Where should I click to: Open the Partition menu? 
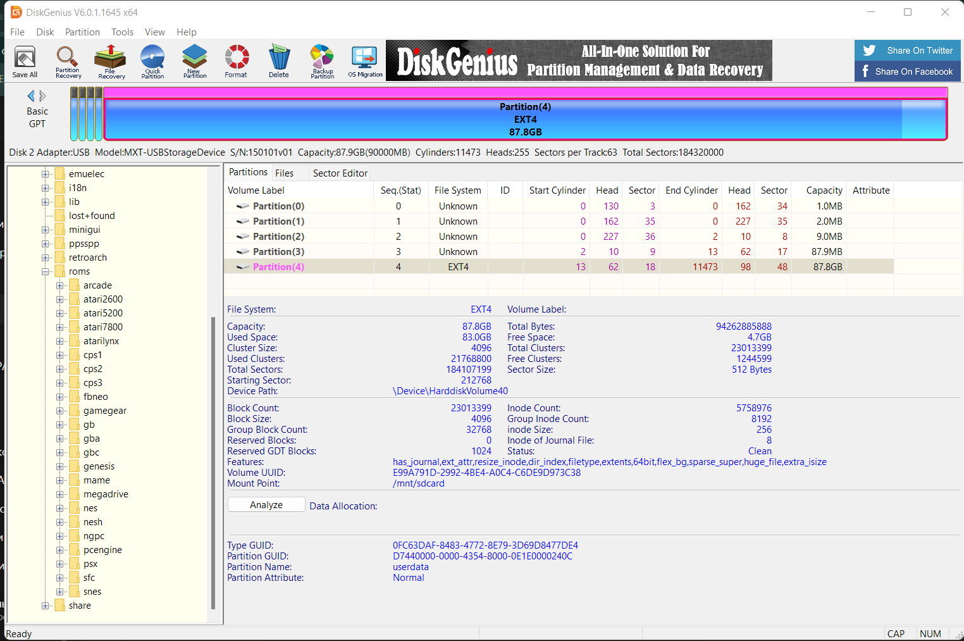tap(82, 32)
